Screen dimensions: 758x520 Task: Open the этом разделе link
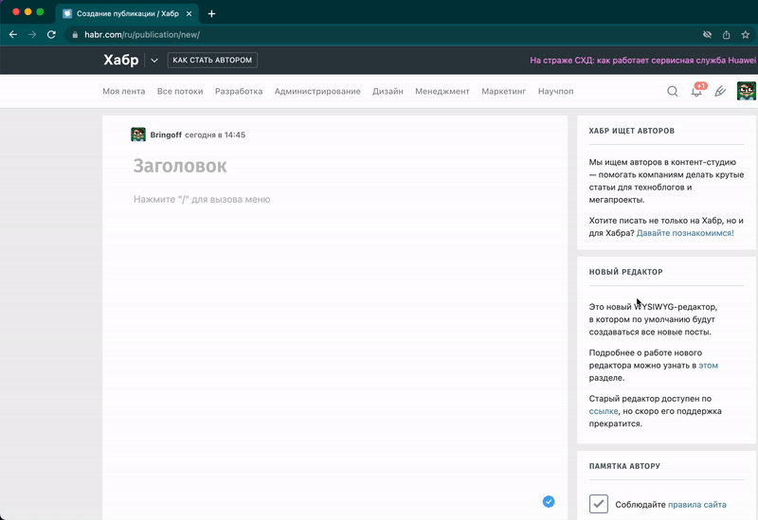(708, 366)
